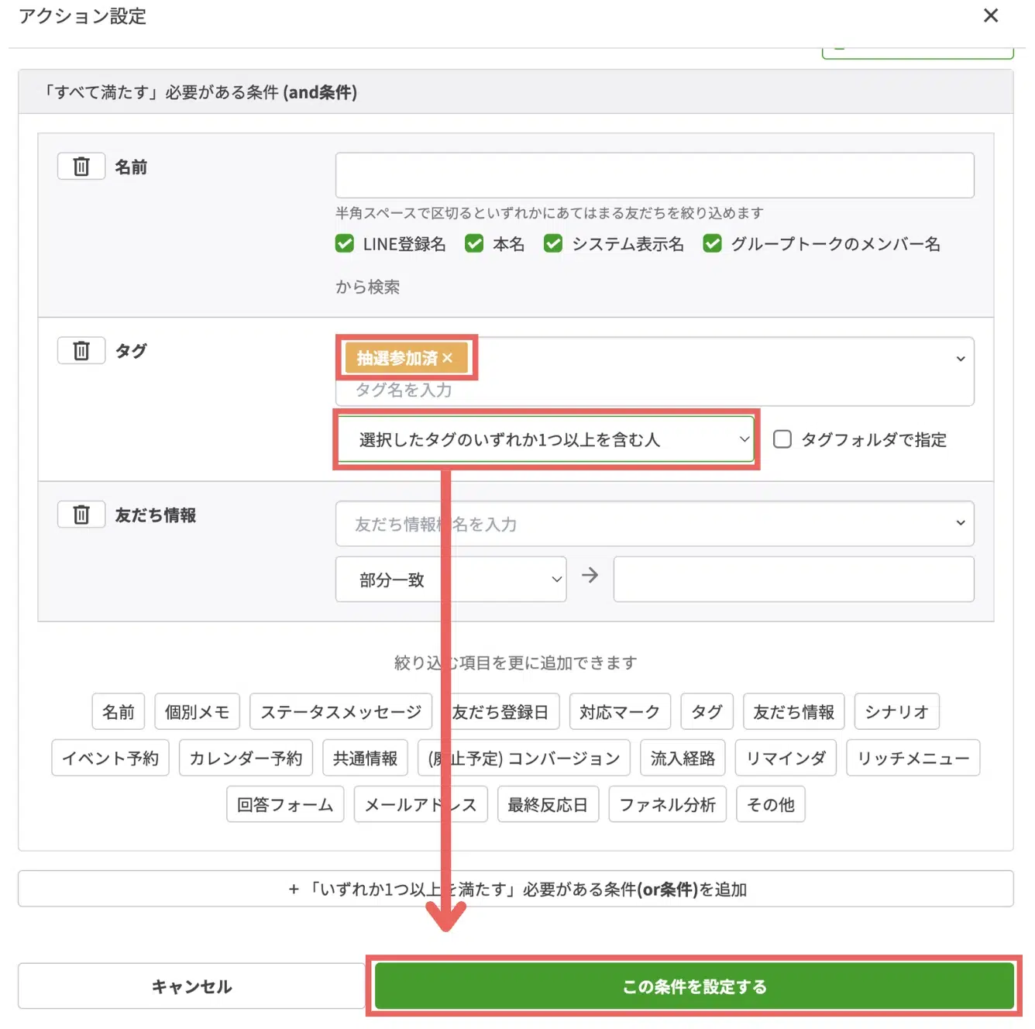The width and height of the screenshot is (1035, 1029).
Task: Add an or条件 condition group
Action: pyautogui.click(x=516, y=889)
